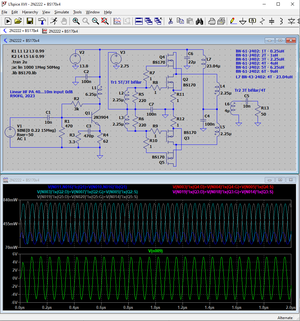This screenshot has width=300, height=321.
Task: Open the Edit menu
Action: tap(15, 12)
